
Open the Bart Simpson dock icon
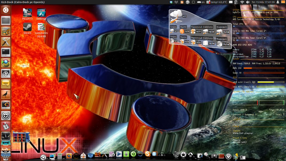pos(236,156)
